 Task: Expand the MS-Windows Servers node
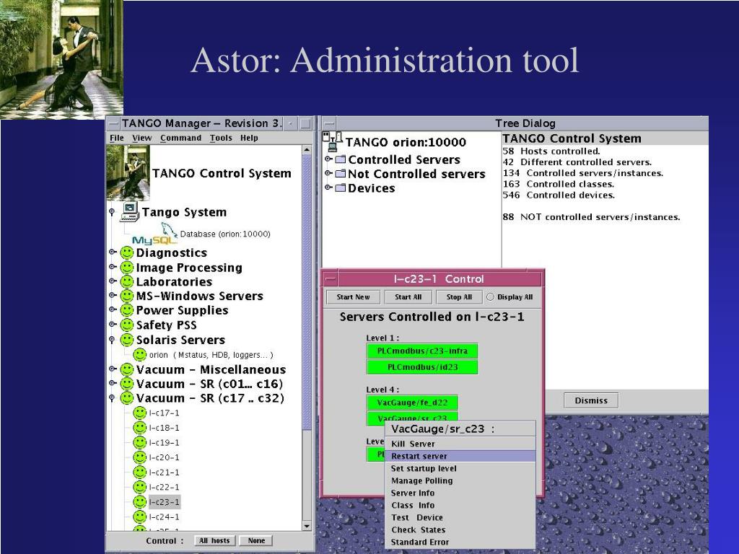(112, 295)
